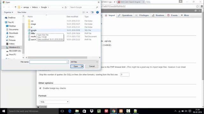The width and height of the screenshot is (204, 114).
Task: Open the phpMyAdmin Console bar
Action: coord(42,107)
